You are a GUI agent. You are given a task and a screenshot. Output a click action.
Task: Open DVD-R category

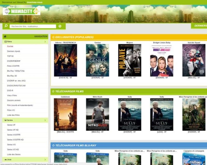(x=10, y=91)
